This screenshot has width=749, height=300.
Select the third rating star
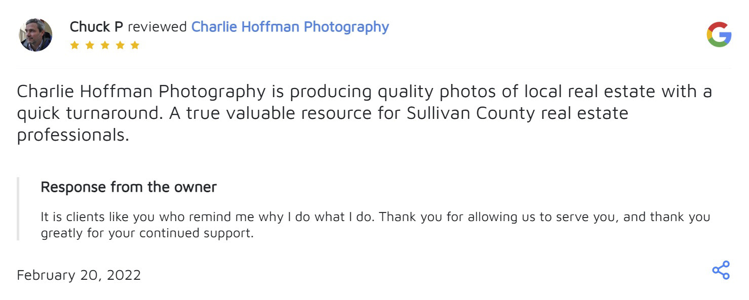(x=105, y=45)
